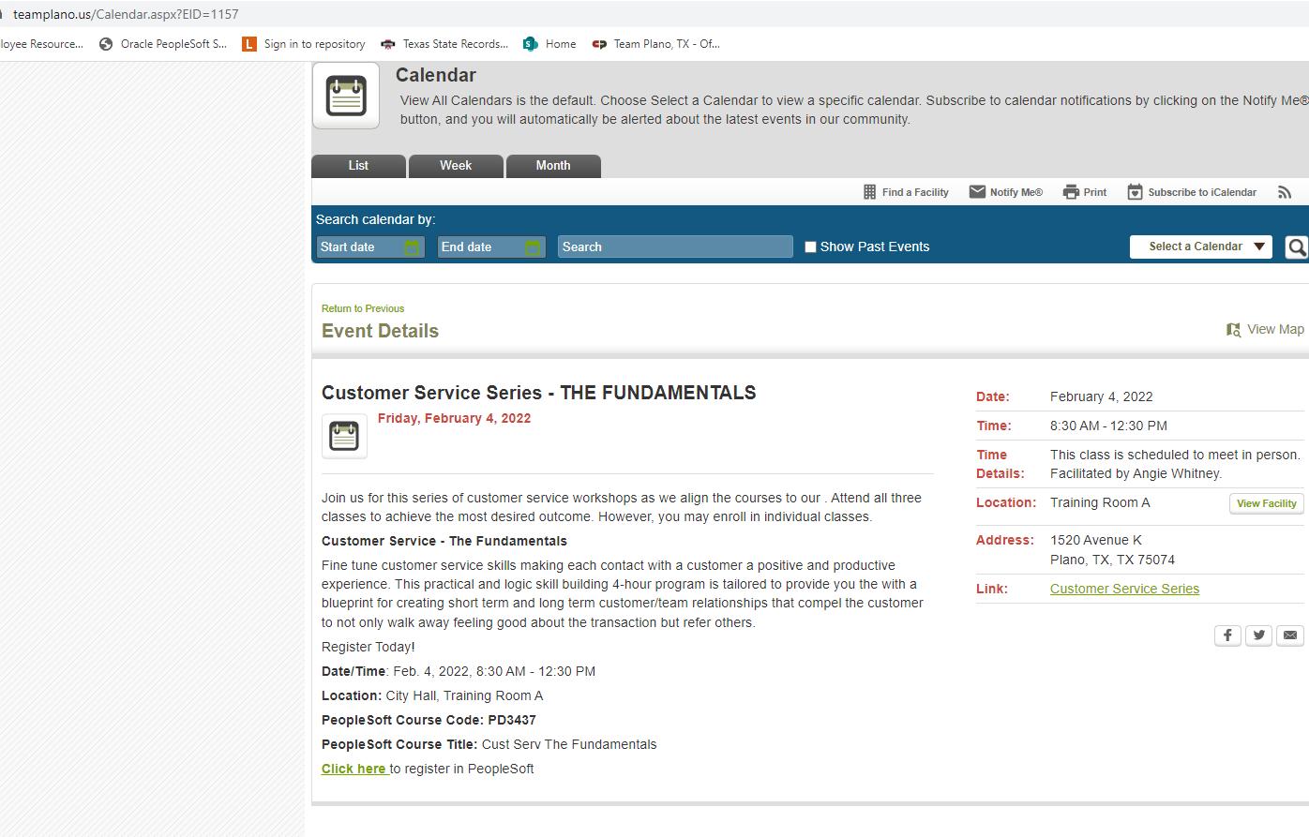Switch to the Month tab
Viewport: 1309px width, 837px height.
tap(553, 166)
